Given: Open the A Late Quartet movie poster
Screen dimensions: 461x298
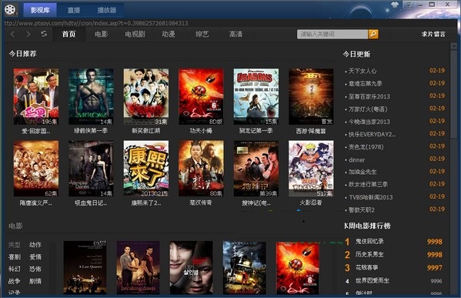Looking at the screenshot, I should pos(85,267).
